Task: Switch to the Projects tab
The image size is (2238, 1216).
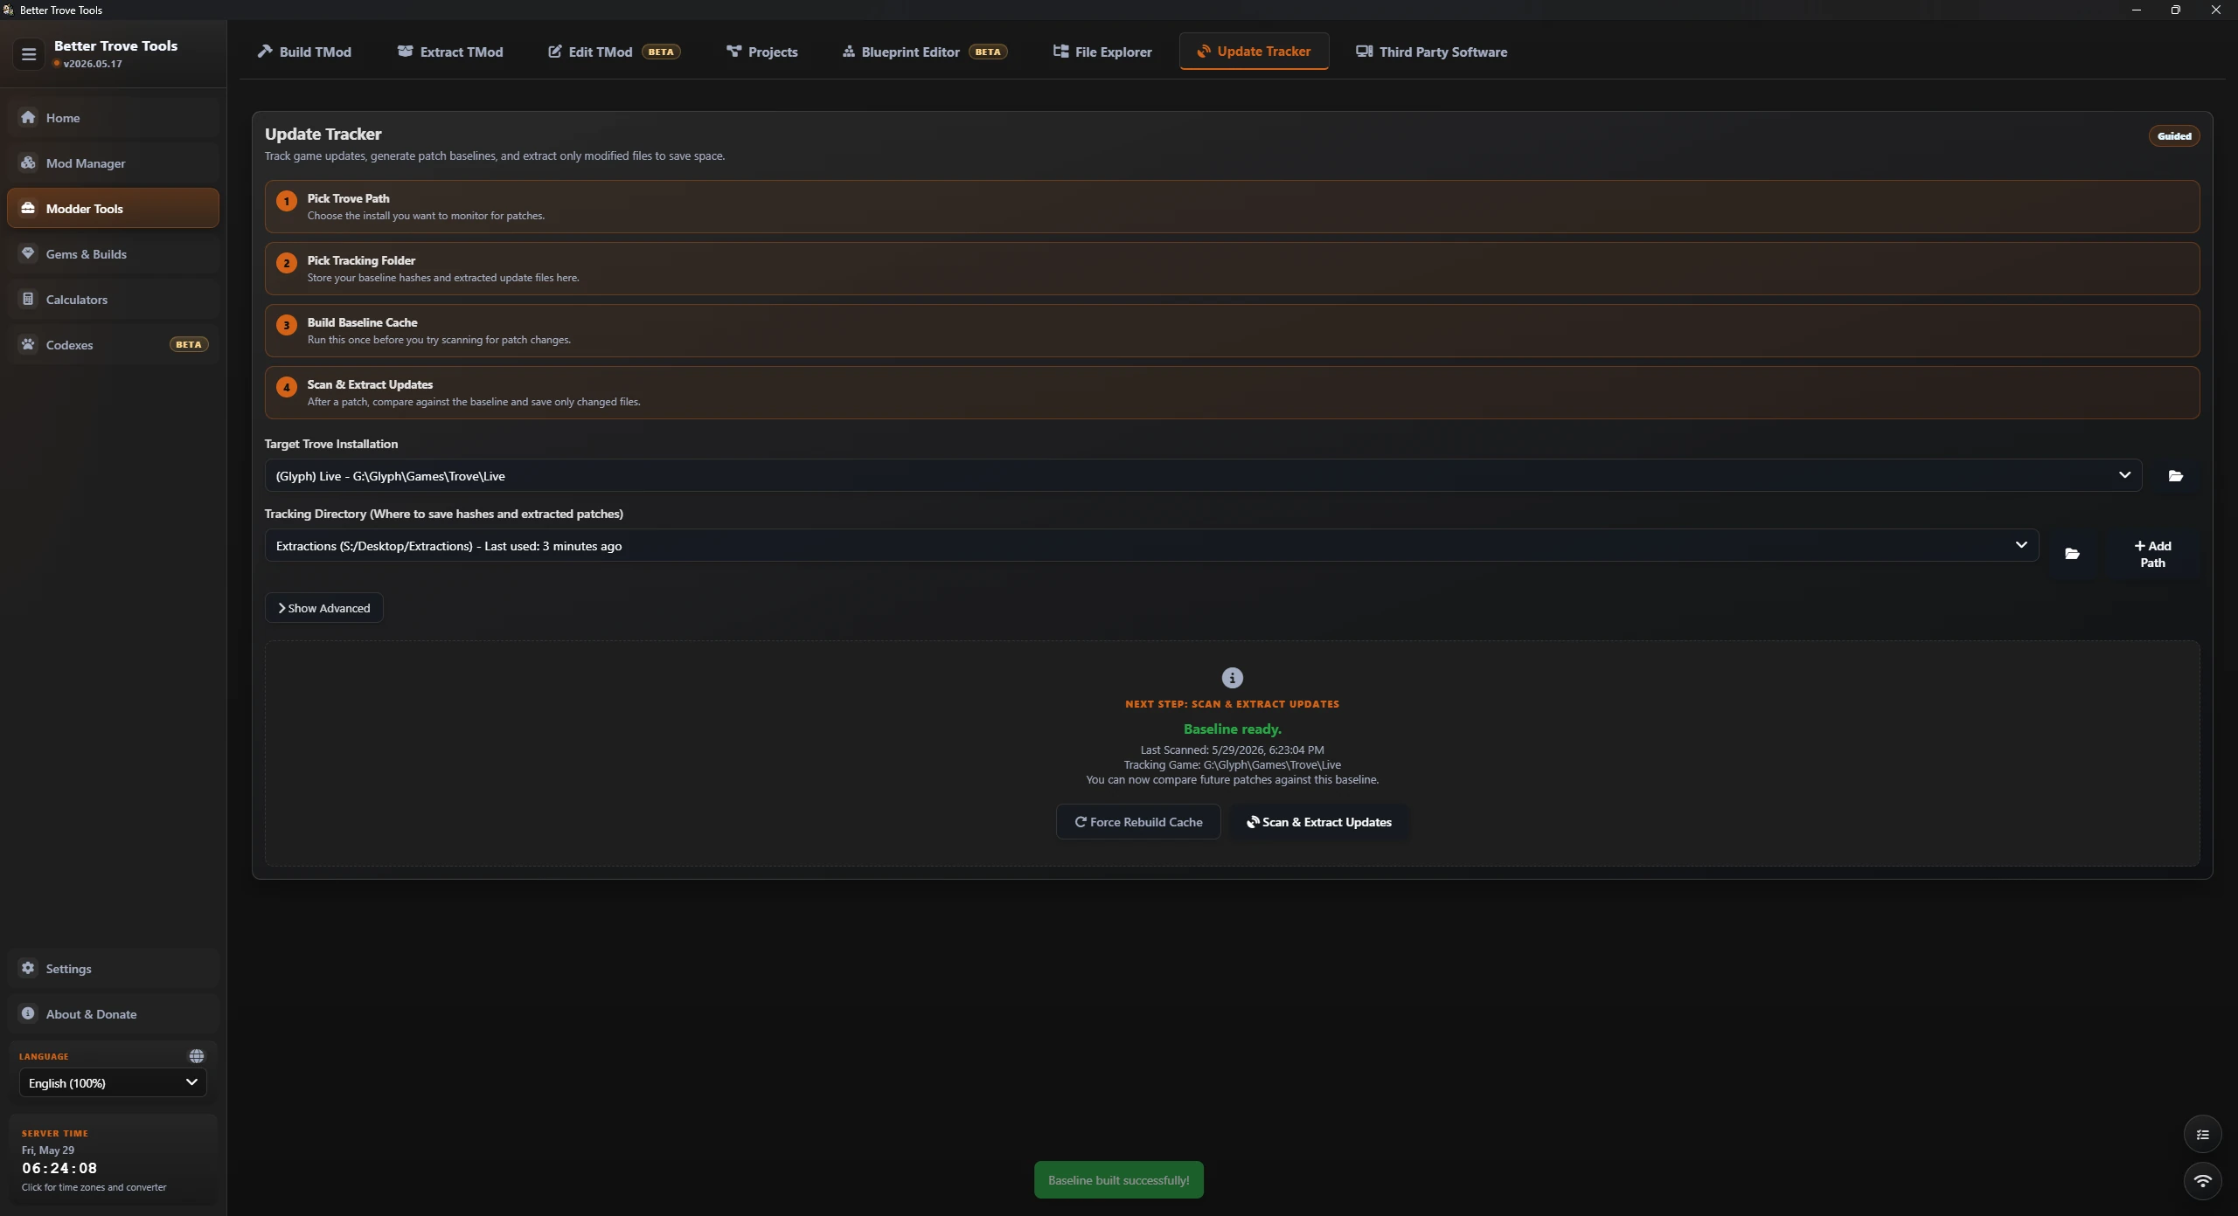Action: click(761, 52)
